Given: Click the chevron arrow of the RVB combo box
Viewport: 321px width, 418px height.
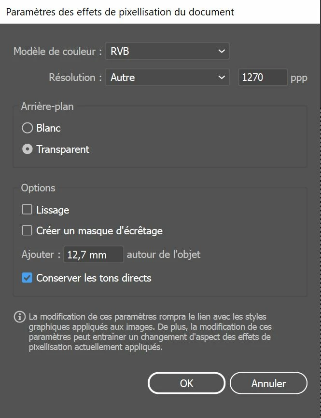Looking at the screenshot, I should 222,51.
